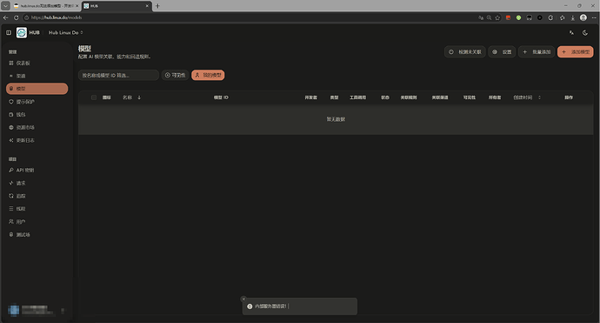
Task: Click the 模型 ID column header
Action: coord(221,98)
